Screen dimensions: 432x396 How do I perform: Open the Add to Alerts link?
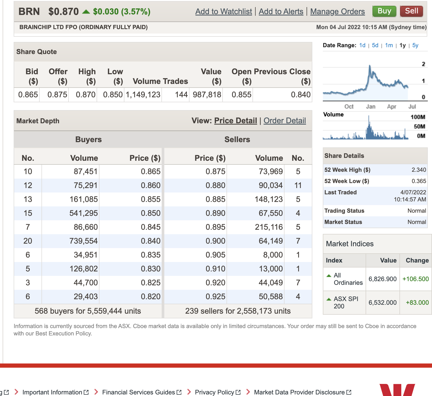tap(281, 12)
